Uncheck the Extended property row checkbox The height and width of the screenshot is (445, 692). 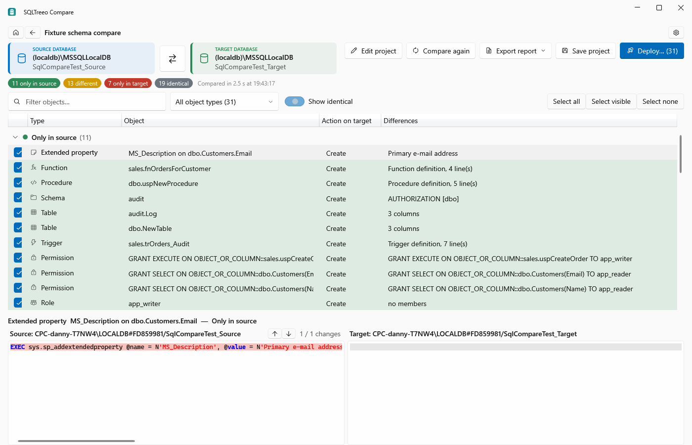click(x=18, y=152)
